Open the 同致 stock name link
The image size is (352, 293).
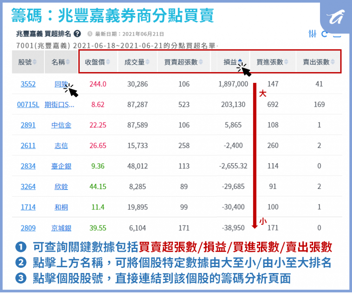coord(61,84)
